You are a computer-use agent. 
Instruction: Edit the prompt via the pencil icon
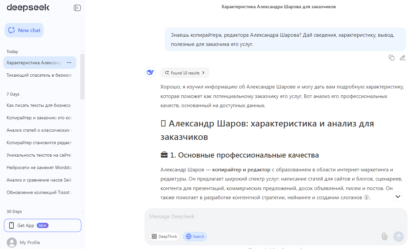coord(403,57)
